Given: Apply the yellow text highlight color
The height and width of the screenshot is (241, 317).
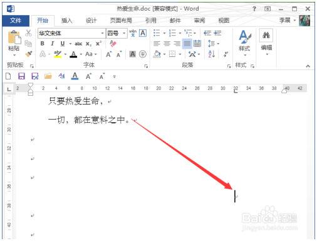Looking at the screenshot, I should coord(58,54).
